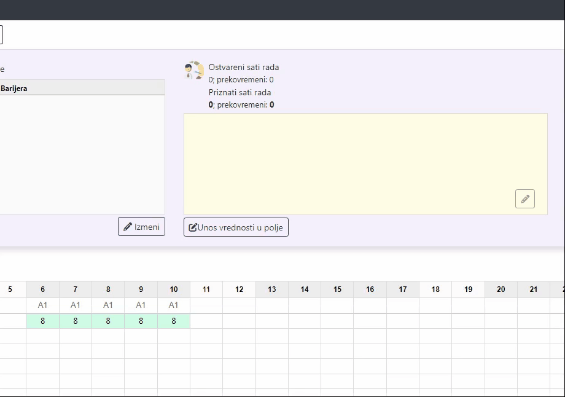Viewport: 565px width, 397px height.
Task: Click the day 10 column header
Action: point(174,289)
